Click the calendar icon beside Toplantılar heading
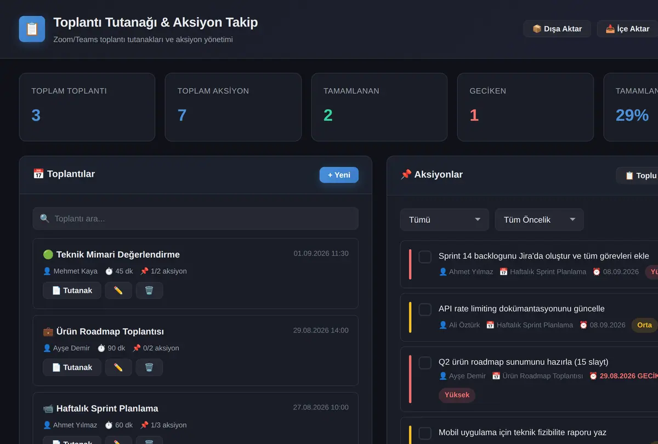Image resolution: width=658 pixels, height=444 pixels. (x=38, y=174)
